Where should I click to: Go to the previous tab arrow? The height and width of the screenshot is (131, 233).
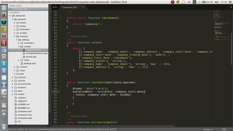click(54, 7)
